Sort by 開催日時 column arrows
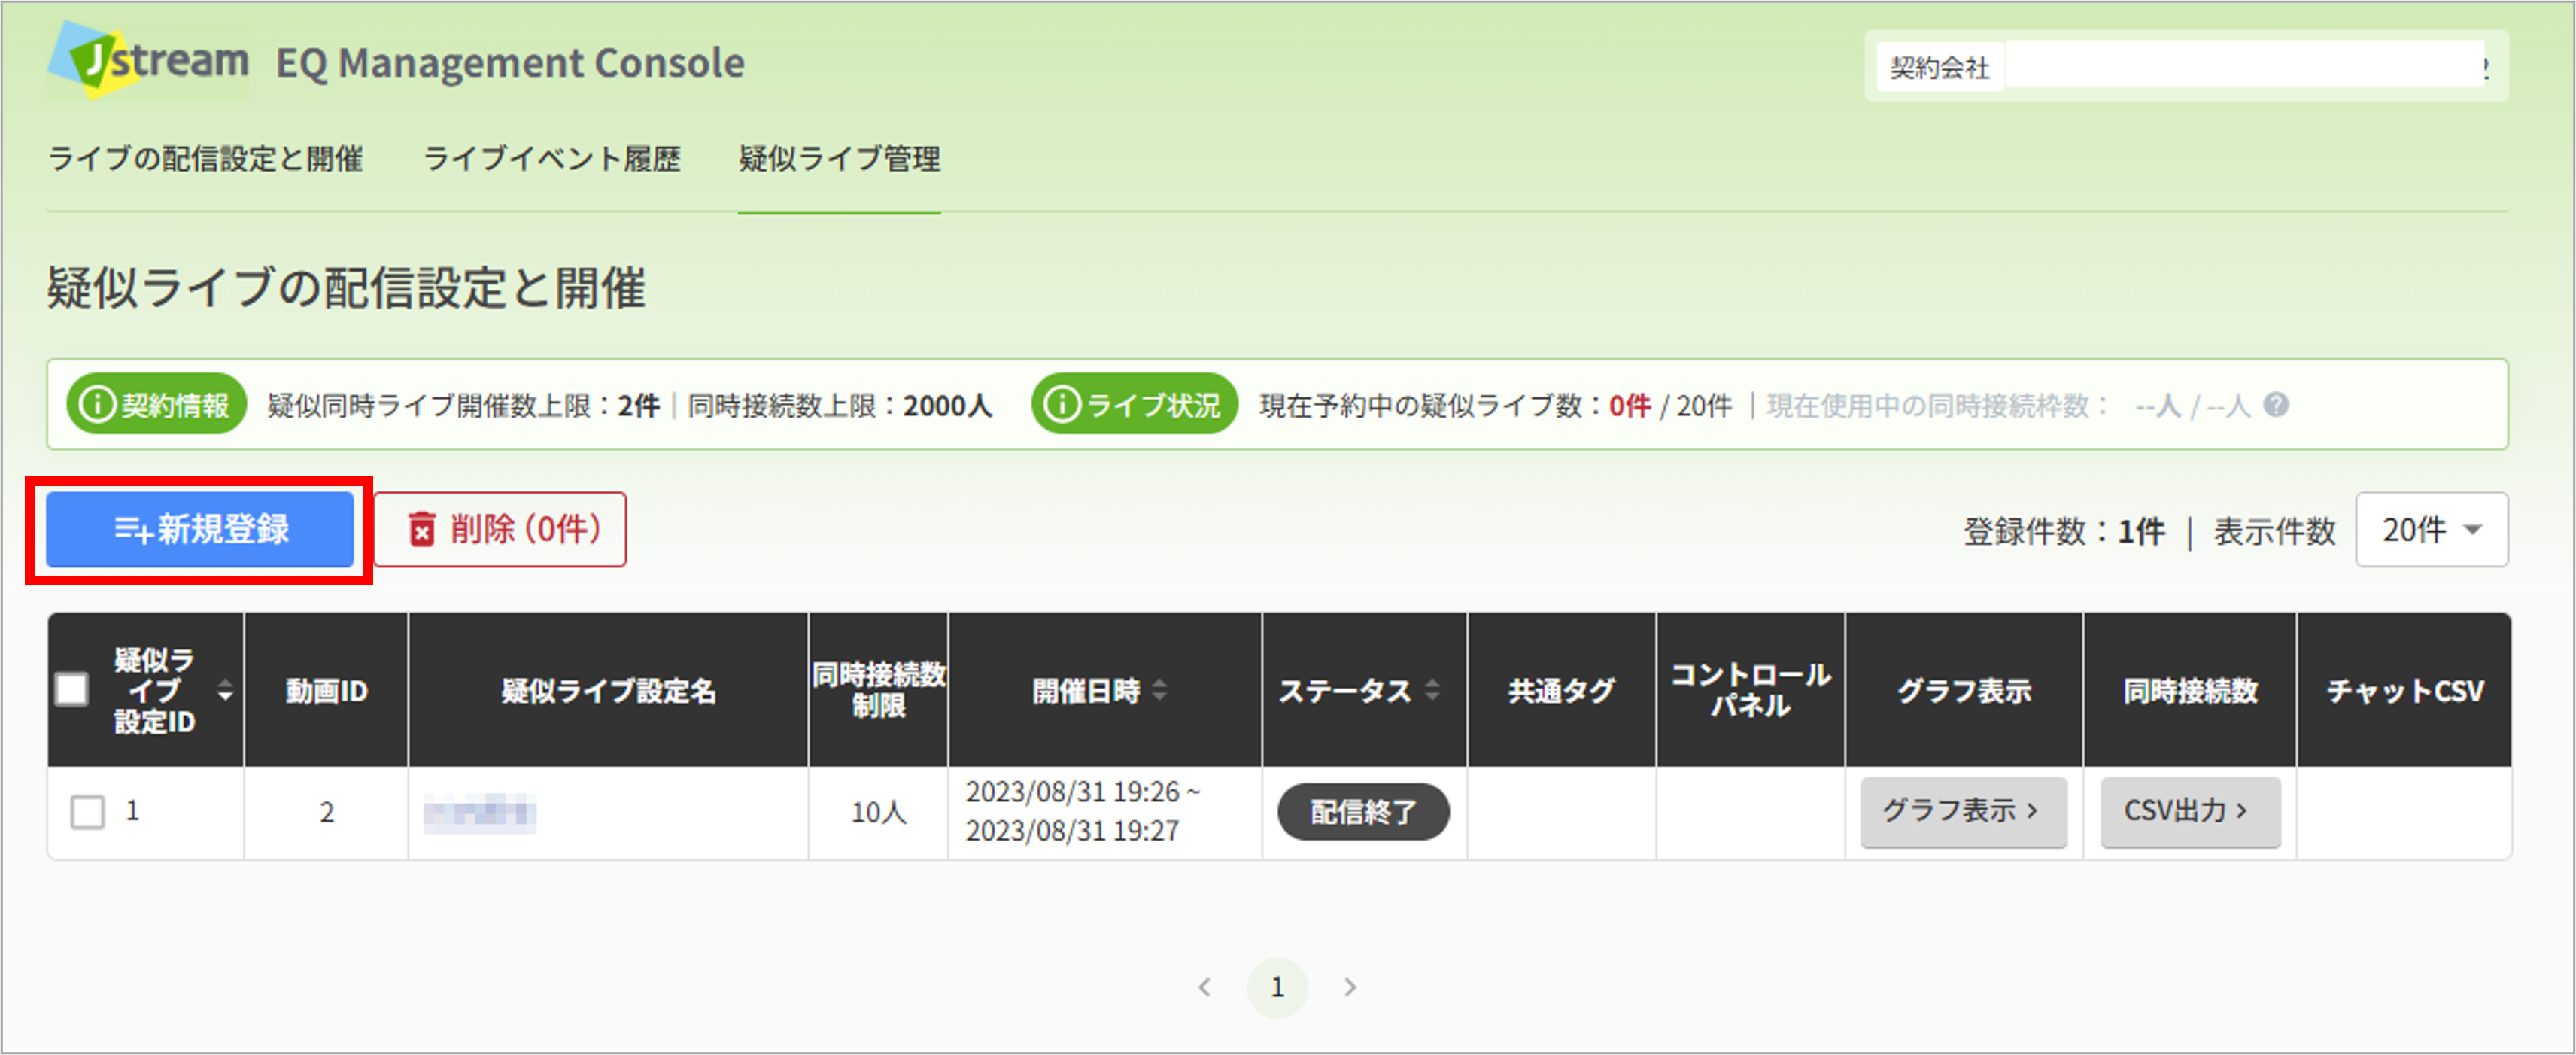2576x1055 pixels. 1159,690
